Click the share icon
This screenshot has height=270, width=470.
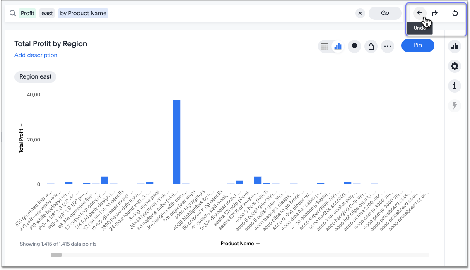tap(371, 46)
